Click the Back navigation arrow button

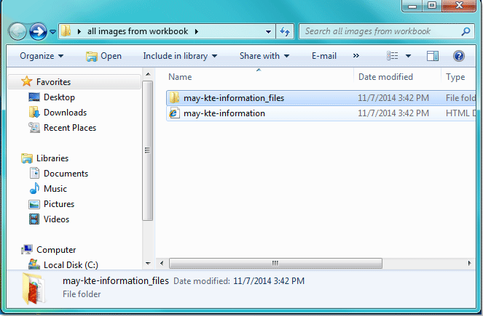(x=17, y=32)
